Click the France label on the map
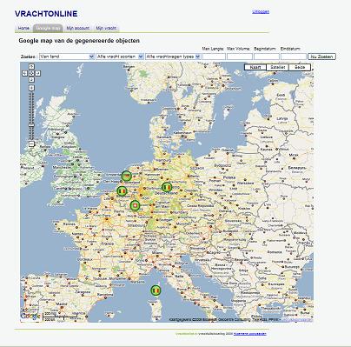Screen dimensions: 351x347 point(108,244)
